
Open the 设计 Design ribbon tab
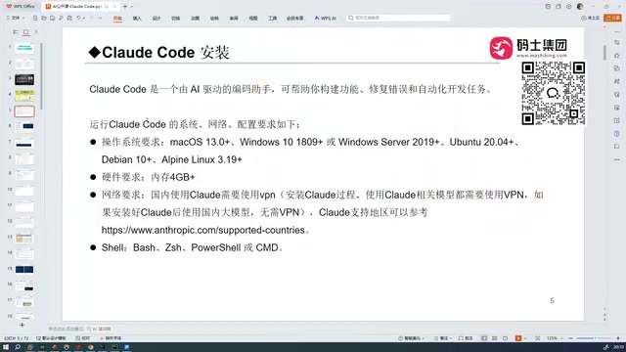point(156,19)
